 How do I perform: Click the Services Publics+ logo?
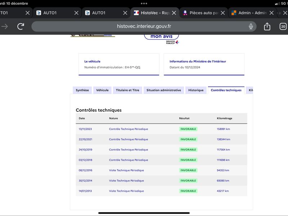(172, 42)
